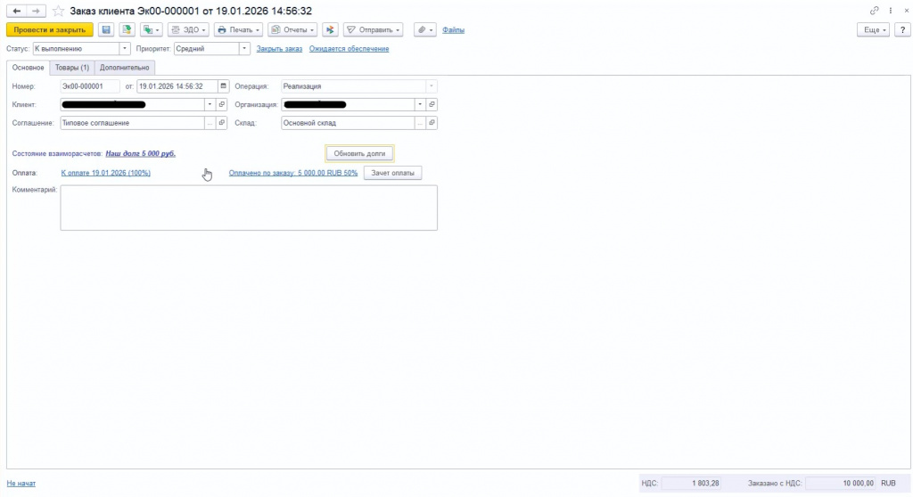Screen dimensions: 913x497
Task: Expand the Операция dropdown arrow
Action: (x=432, y=86)
